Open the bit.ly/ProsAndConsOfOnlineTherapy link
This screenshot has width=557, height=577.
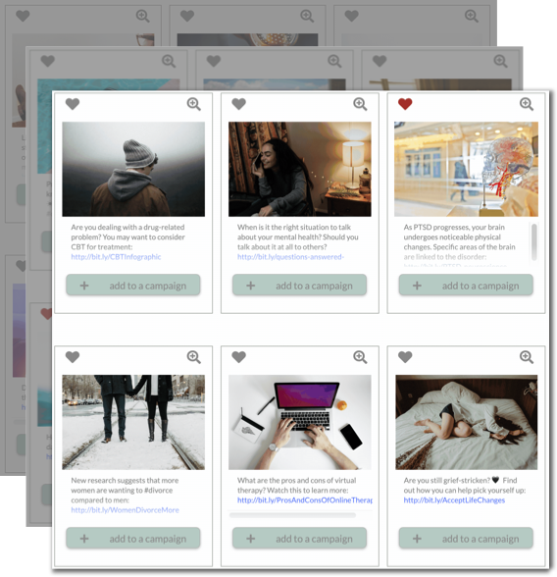(305, 500)
